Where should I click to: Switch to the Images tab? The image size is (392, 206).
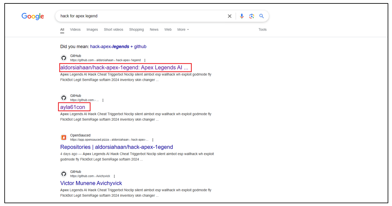[92, 30]
